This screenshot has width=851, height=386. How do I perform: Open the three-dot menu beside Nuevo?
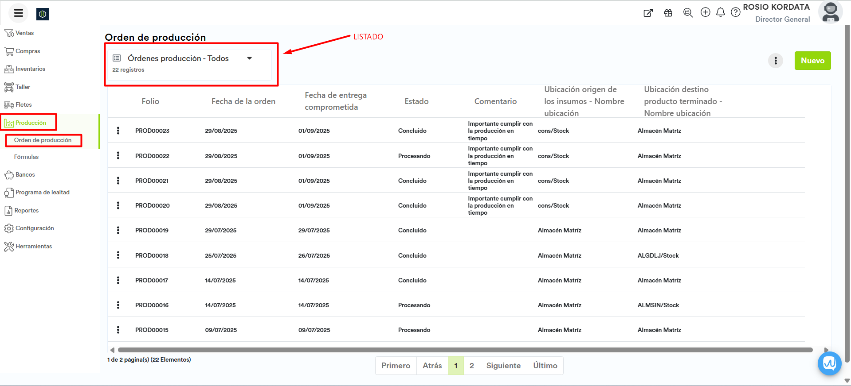[x=775, y=61]
